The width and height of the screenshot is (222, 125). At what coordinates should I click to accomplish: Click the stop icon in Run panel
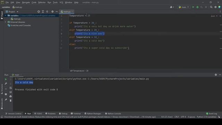tap(6, 89)
